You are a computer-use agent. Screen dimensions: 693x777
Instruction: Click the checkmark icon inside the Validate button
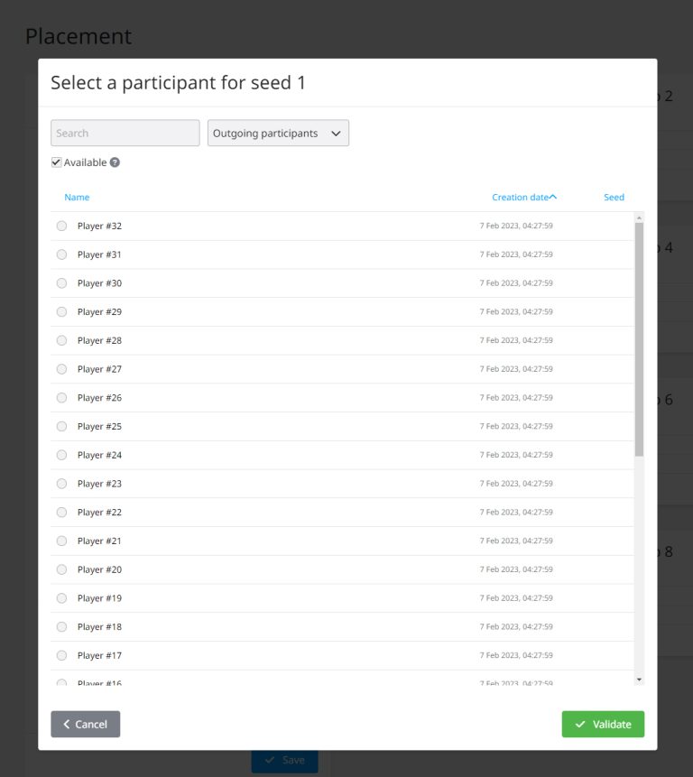[x=582, y=724]
